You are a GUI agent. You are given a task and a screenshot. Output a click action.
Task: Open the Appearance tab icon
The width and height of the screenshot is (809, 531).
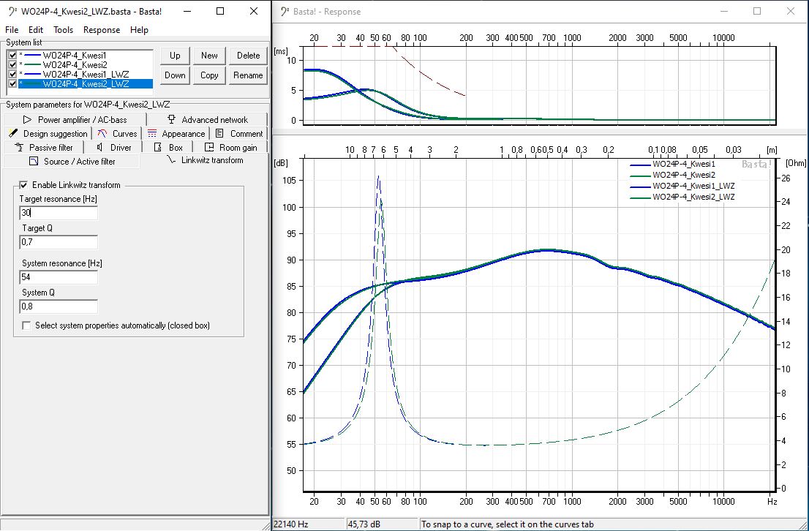[152, 134]
